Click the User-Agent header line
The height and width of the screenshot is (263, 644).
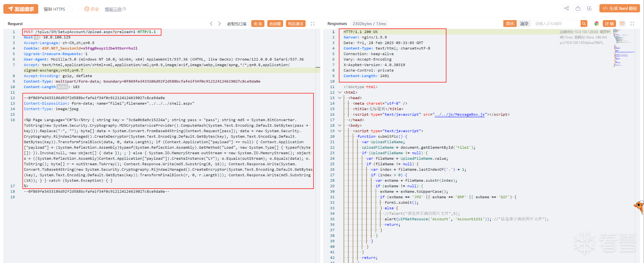tap(164, 60)
